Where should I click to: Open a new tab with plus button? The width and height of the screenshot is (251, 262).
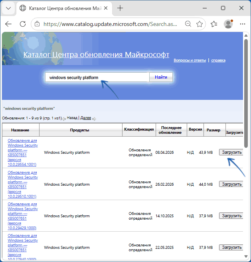tap(120, 8)
